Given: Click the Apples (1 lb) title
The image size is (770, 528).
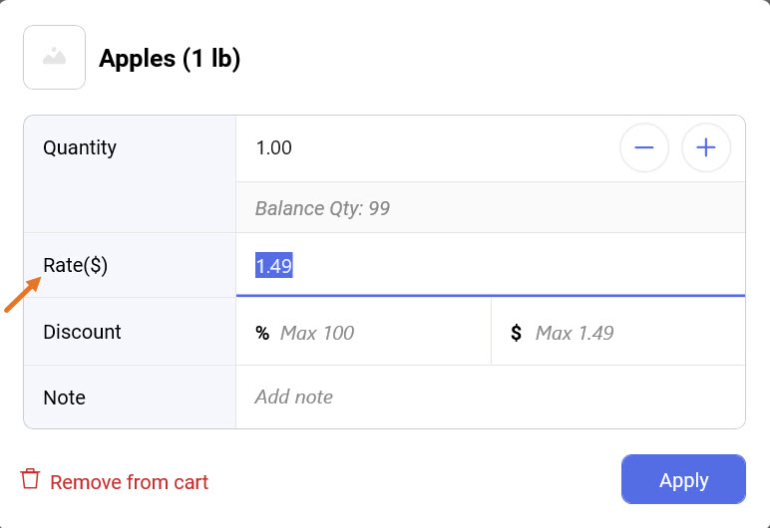Looking at the screenshot, I should click(x=170, y=59).
